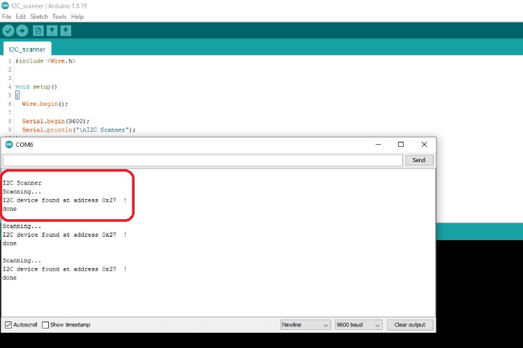Click the '#include <Wire.h>' code line
Screen dimensions: 523x348
click(45, 61)
